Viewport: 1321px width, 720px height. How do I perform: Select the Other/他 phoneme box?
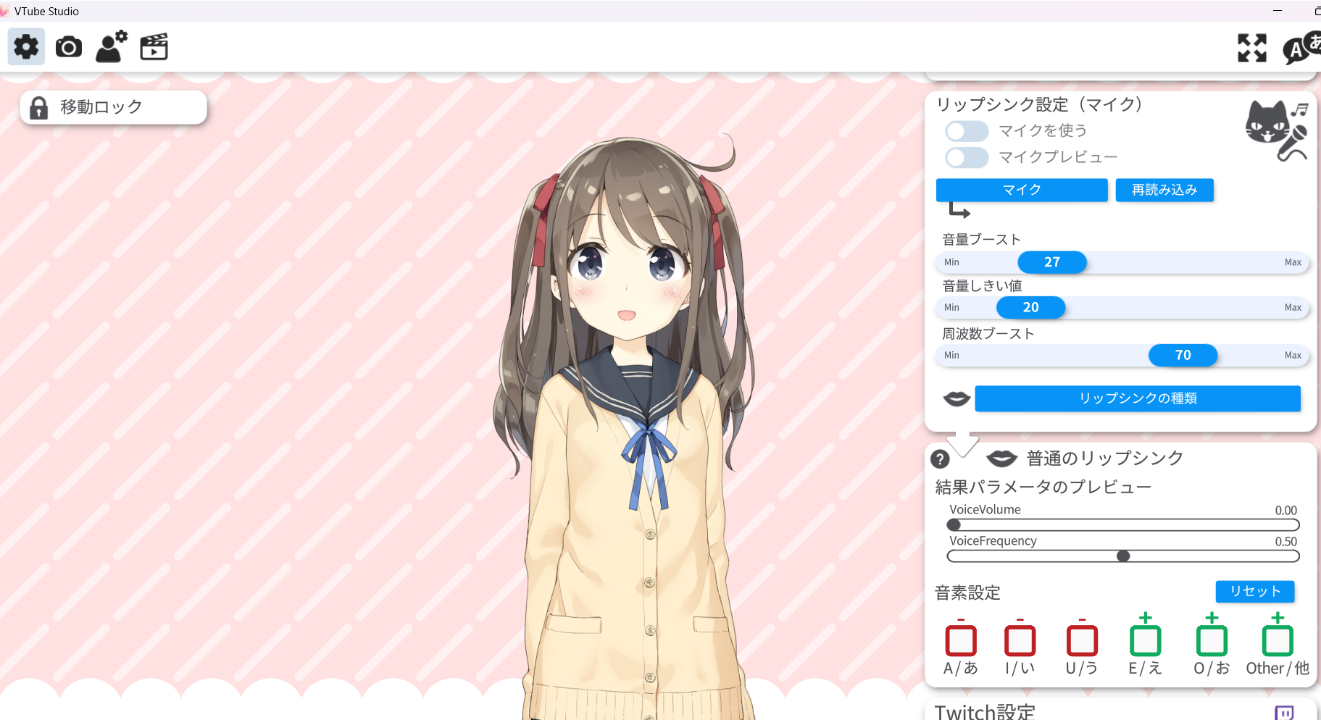click(1277, 640)
